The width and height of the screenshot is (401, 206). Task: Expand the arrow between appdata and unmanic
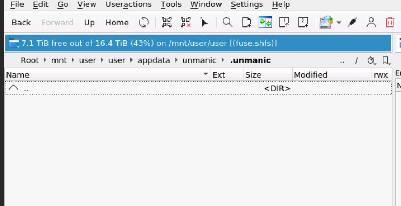pos(176,60)
